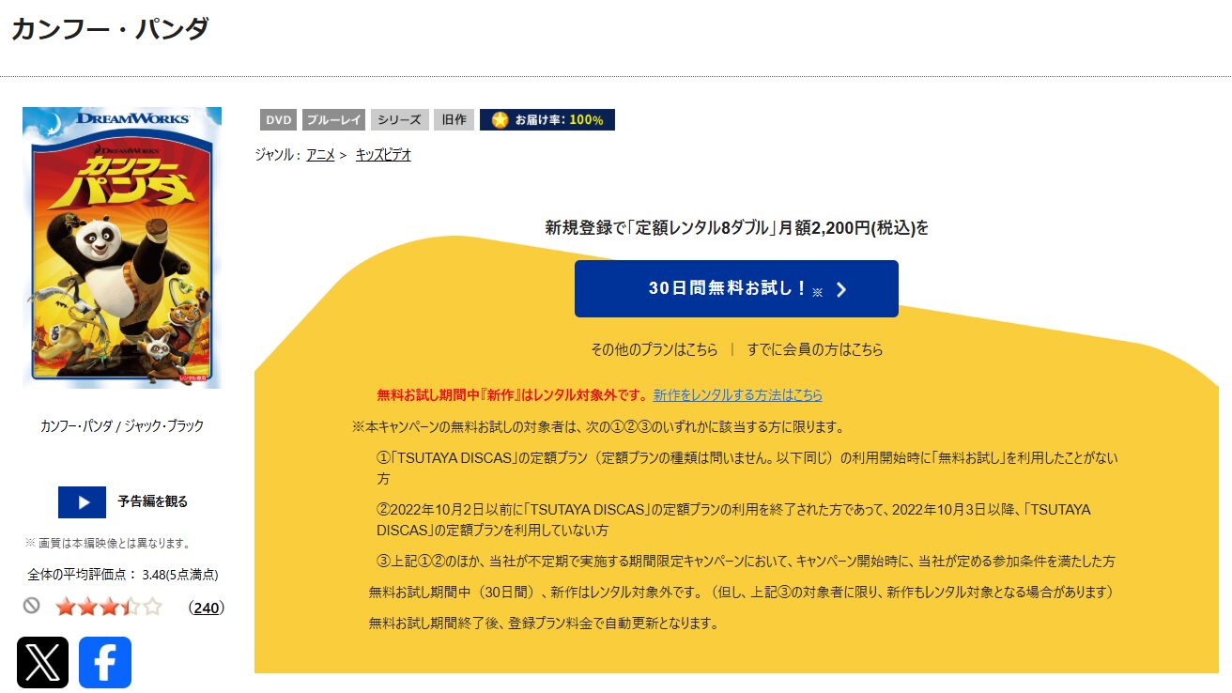Viewport: 1232px width, 693px height.
Task: Click the カンフー・パンダ / ジャック・ブラック caption
Action: [x=122, y=425]
